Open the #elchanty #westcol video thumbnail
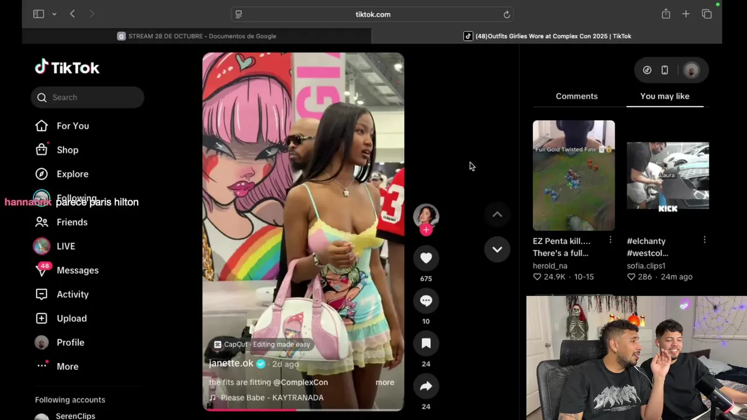Screen dimensions: 747x420 coord(668,176)
